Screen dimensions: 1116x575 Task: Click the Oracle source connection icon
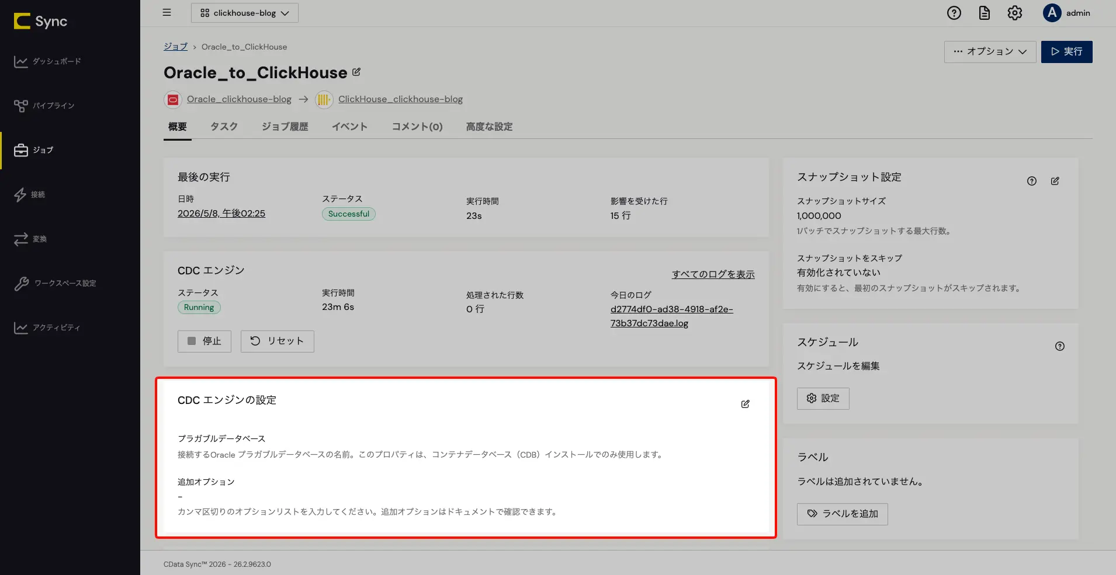(x=172, y=100)
